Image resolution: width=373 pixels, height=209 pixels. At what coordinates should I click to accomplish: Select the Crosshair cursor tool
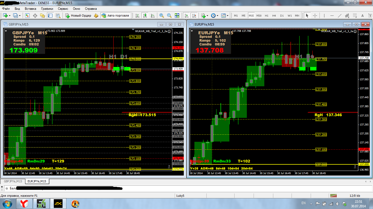tap(315, 16)
